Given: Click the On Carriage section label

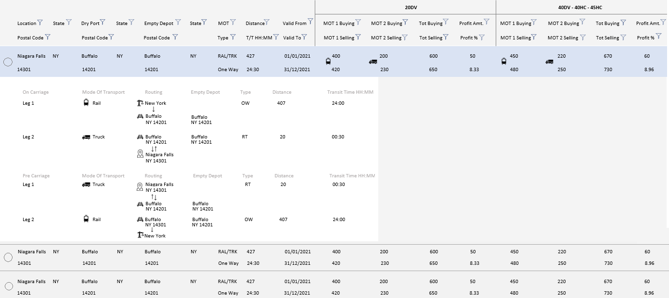Looking at the screenshot, I should (x=36, y=92).
